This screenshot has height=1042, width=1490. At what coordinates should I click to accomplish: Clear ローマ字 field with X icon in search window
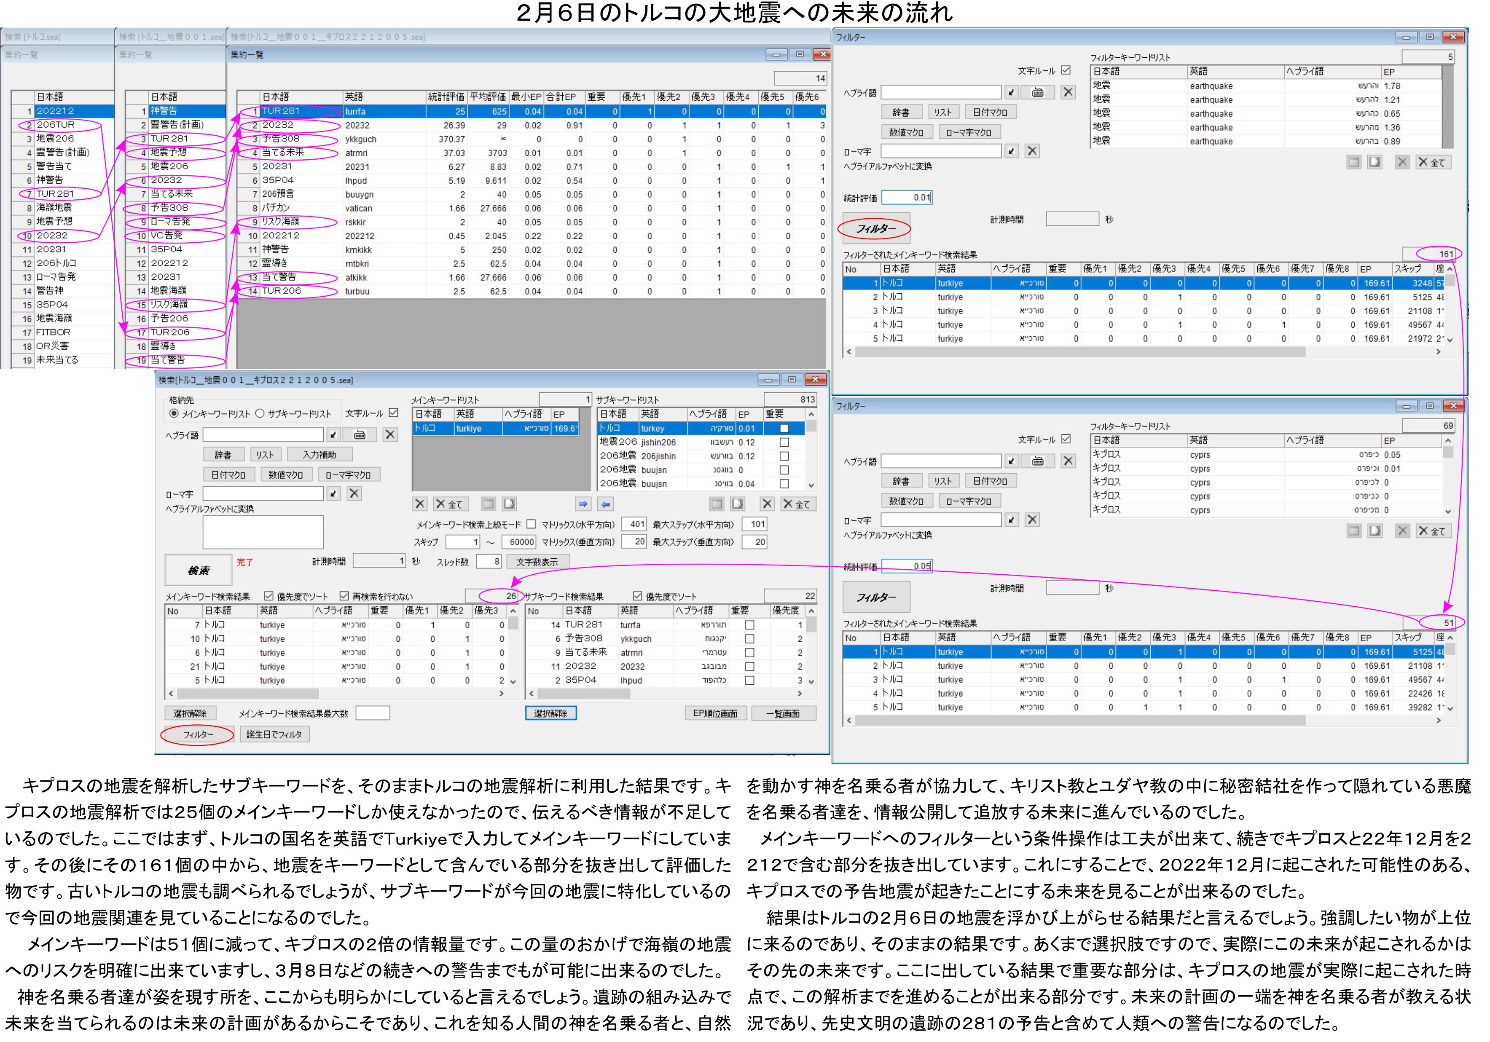[354, 494]
